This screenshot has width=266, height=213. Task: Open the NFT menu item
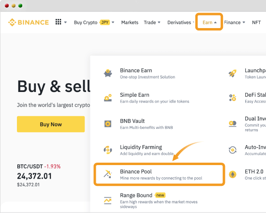pos(256,22)
